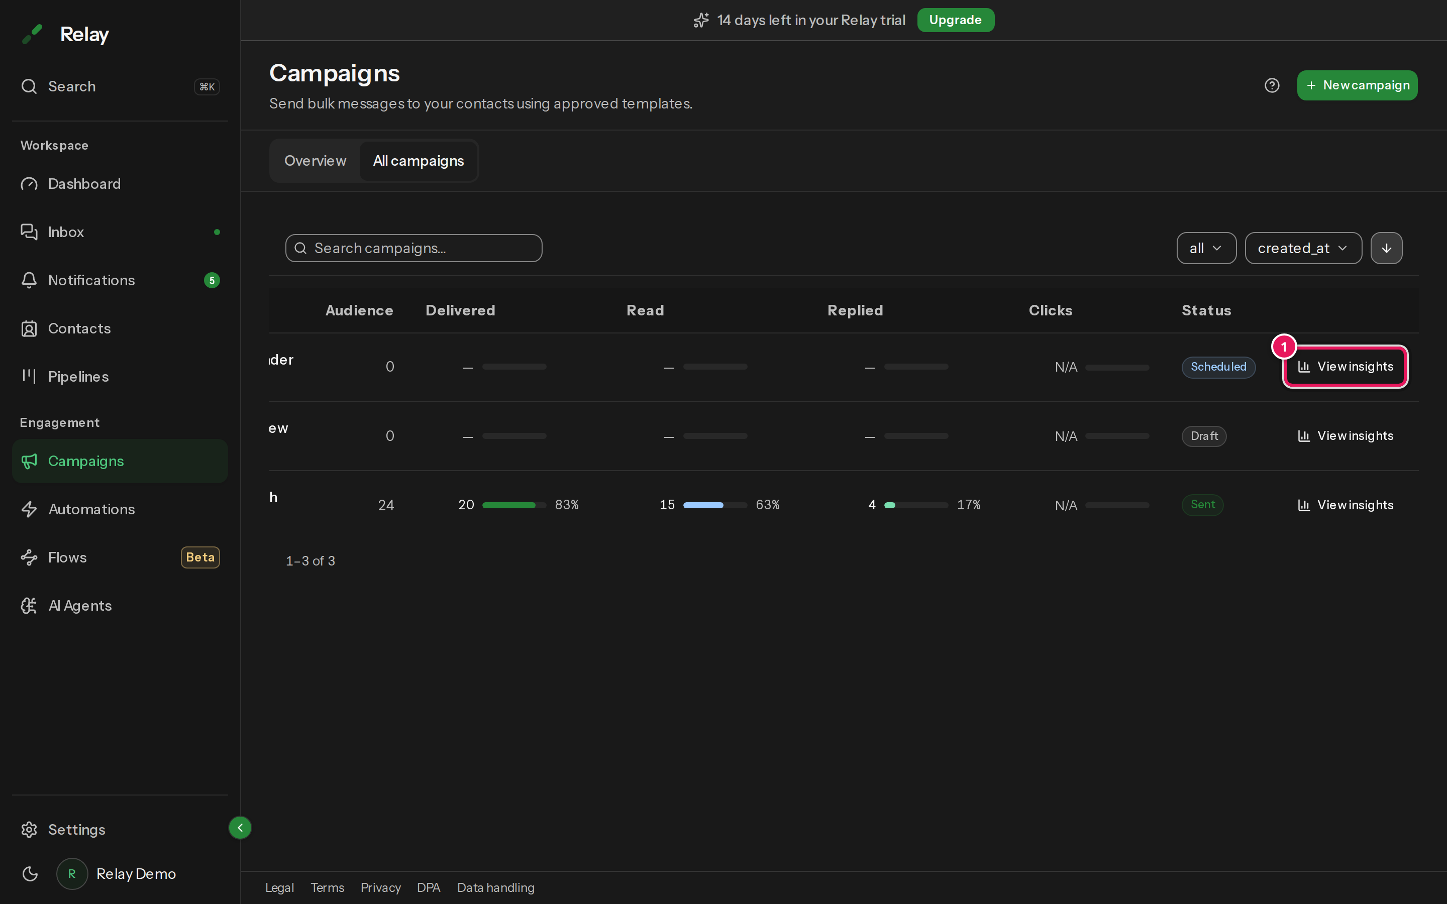
Task: Open Automations page
Action: point(120,509)
